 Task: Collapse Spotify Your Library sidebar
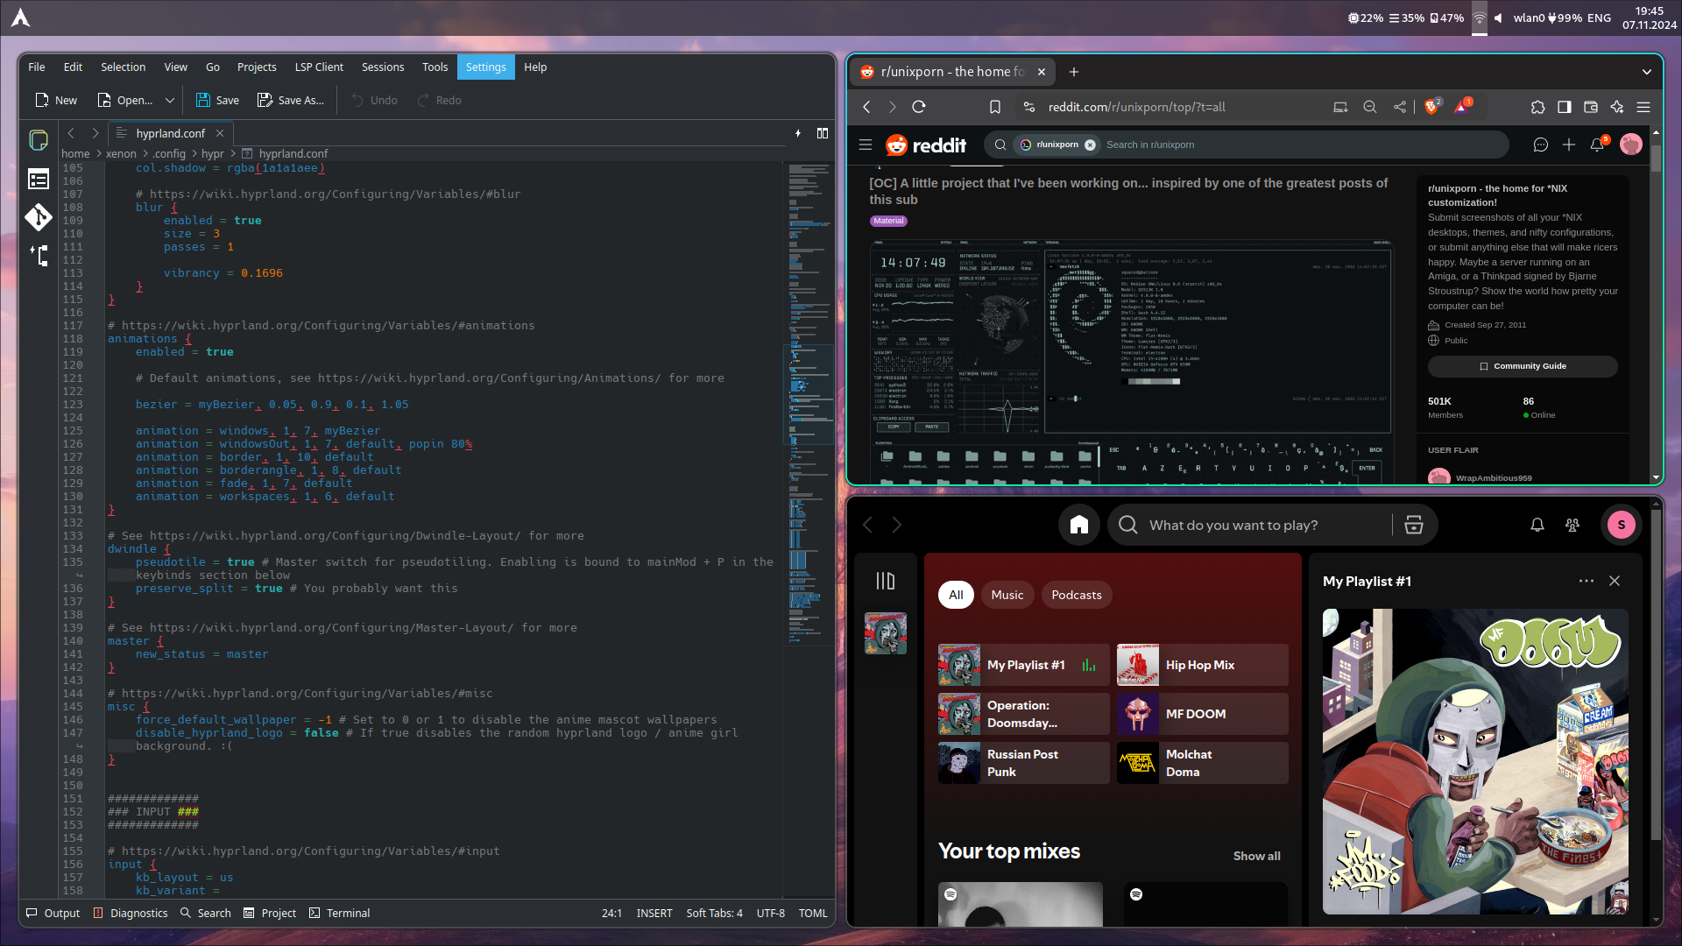click(885, 581)
